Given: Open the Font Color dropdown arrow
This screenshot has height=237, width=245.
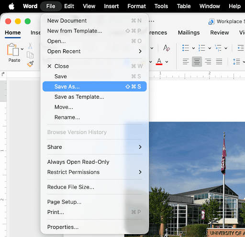Looking at the screenshot, I should pos(167,62).
